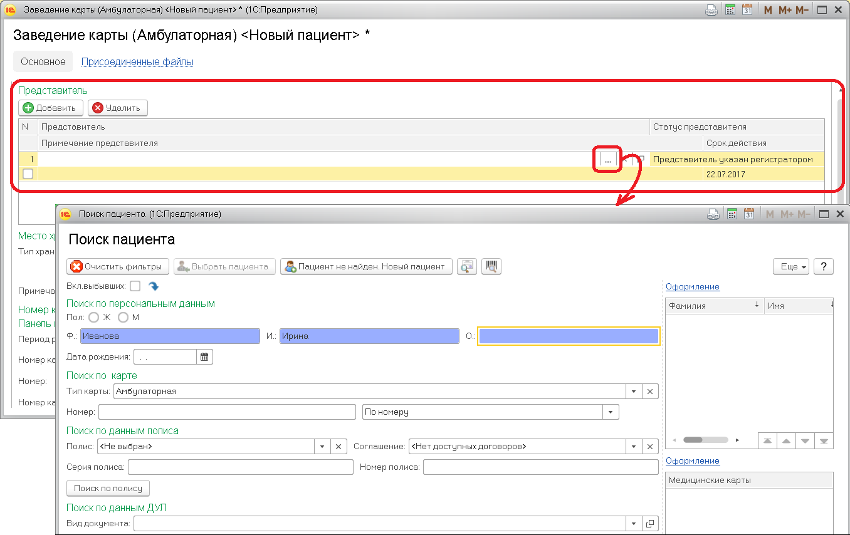Select the М gender radio button
Screen dimensions: 850x535
point(123,318)
